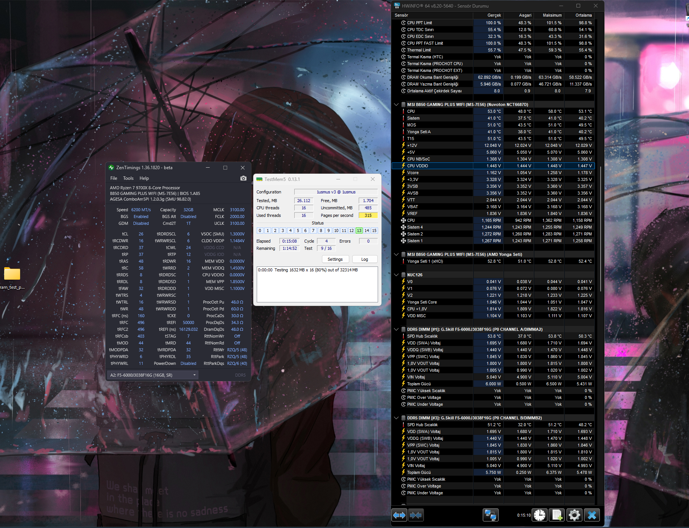The width and height of the screenshot is (689, 528).
Task: Reset sensor timer with the clock icon
Action: [x=540, y=515]
